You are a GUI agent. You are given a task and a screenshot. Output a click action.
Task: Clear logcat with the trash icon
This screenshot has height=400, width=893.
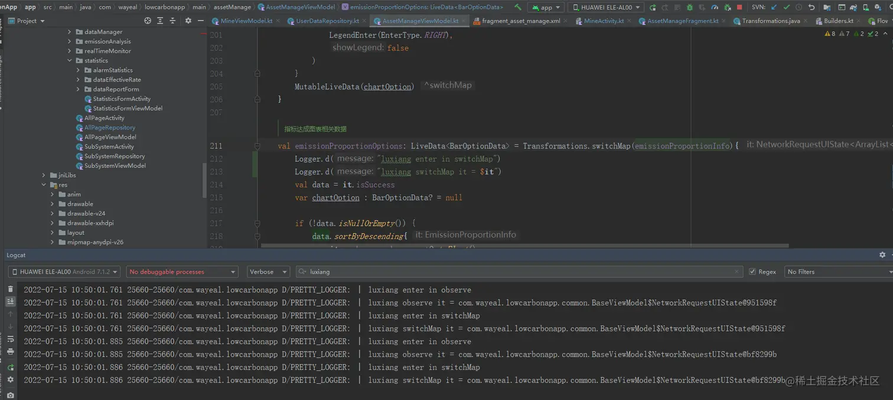point(10,289)
